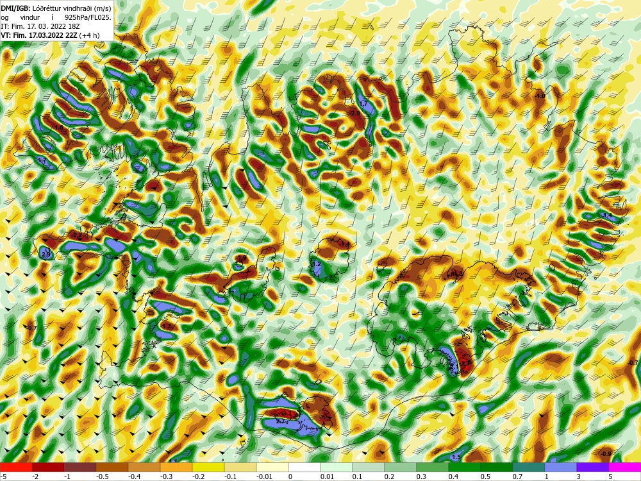The image size is (641, 481).
Task: Click the '-2.0' value label on map
Action: [x=354, y=114]
